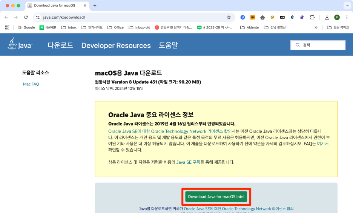Click the browser back arrow
Image resolution: width=353 pixels, height=213 pixels.
coord(6,17)
